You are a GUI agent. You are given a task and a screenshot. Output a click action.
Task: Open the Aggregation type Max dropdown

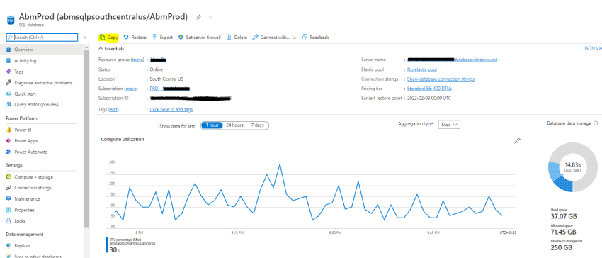449,125
